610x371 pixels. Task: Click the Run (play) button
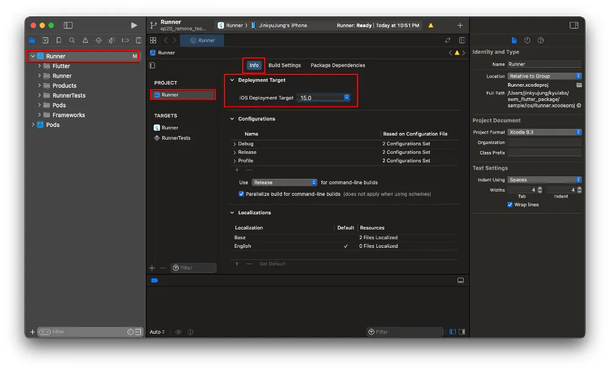click(134, 25)
